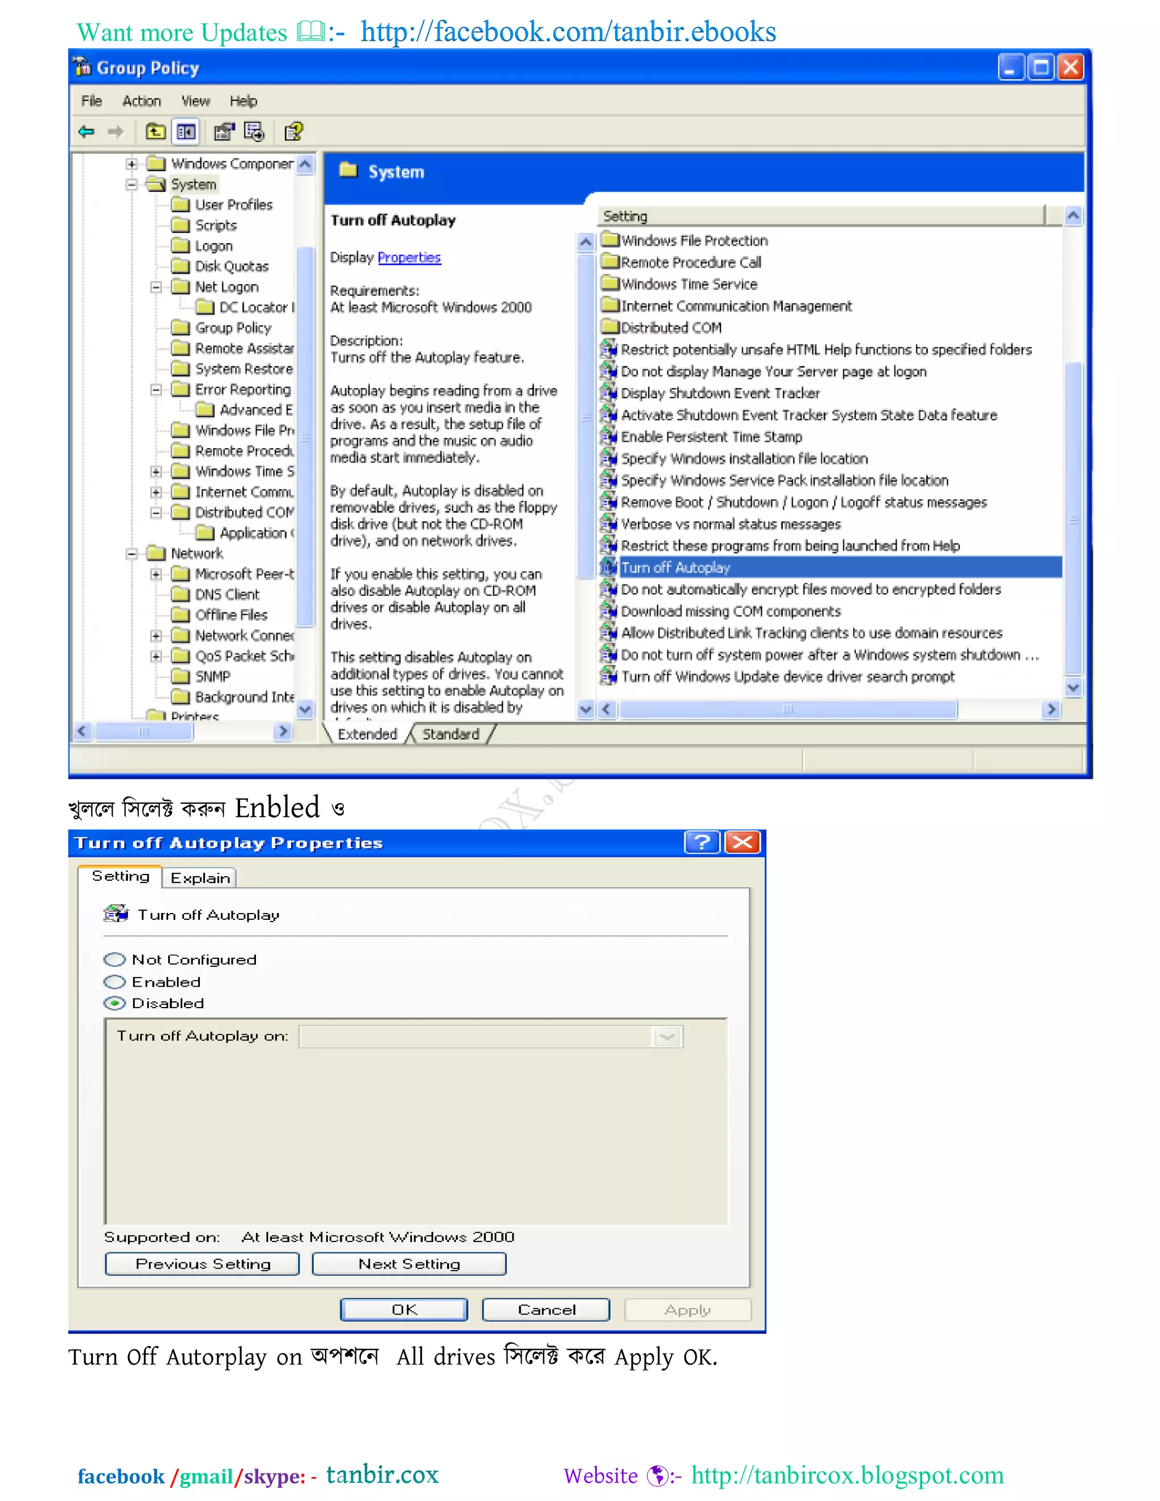Expand the Windows Components tree node
The width and height of the screenshot is (1160, 1501).
[x=131, y=164]
